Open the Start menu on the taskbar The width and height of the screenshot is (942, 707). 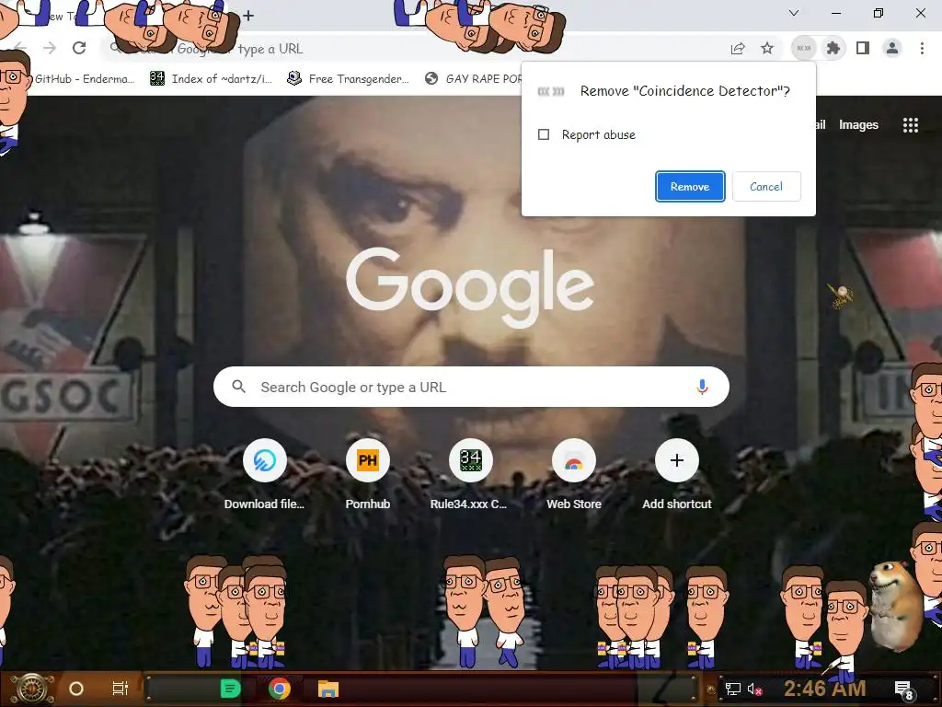(32, 689)
